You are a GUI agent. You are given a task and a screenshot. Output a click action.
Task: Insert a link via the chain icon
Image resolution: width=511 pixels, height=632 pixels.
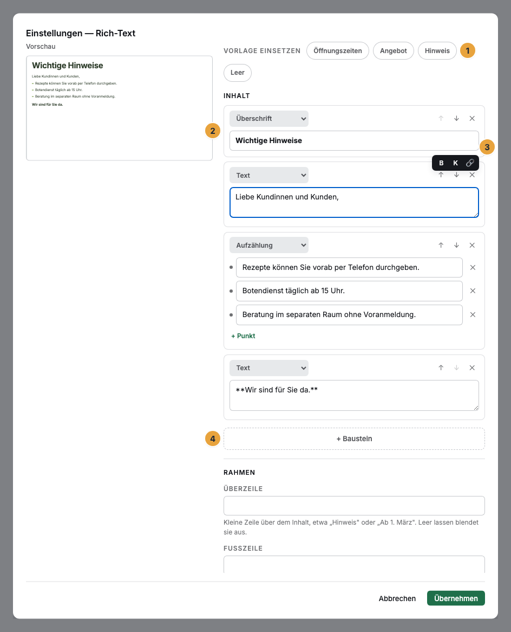pos(470,163)
